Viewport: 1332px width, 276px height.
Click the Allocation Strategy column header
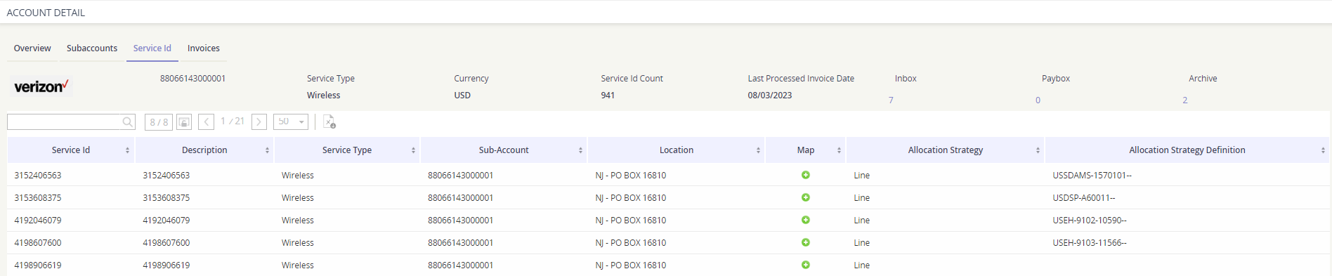coord(946,150)
